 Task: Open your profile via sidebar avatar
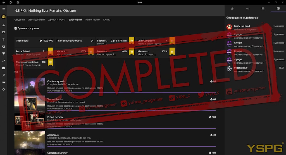[x=3, y=16]
